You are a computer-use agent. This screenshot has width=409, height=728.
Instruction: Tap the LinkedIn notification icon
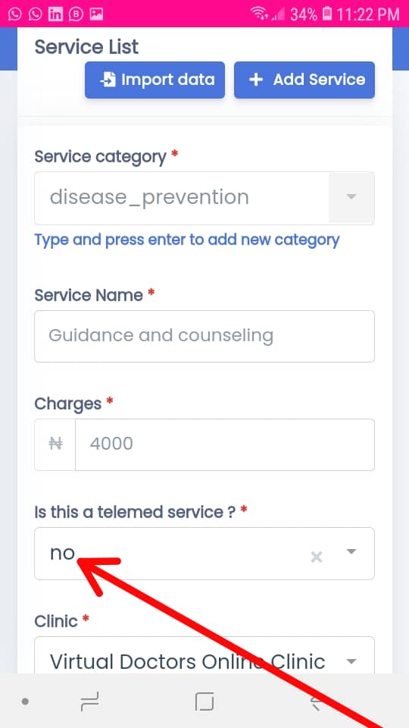tap(55, 14)
